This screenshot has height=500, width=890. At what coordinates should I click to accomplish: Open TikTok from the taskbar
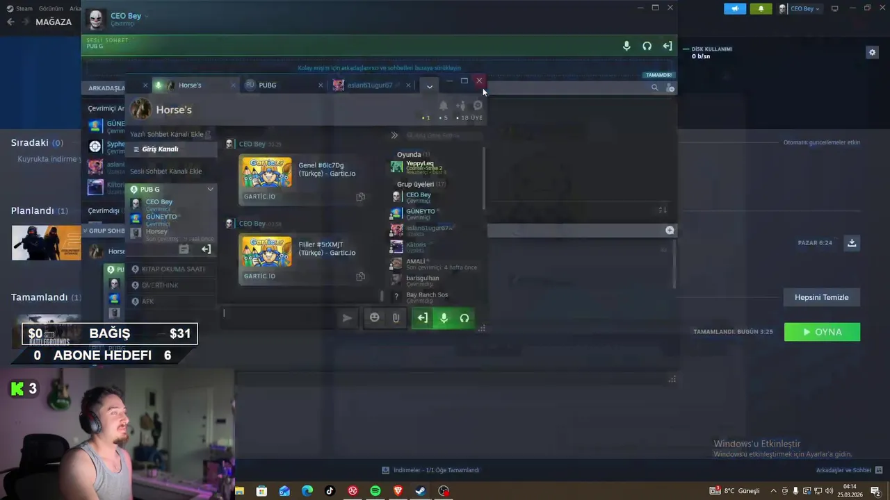coord(330,491)
